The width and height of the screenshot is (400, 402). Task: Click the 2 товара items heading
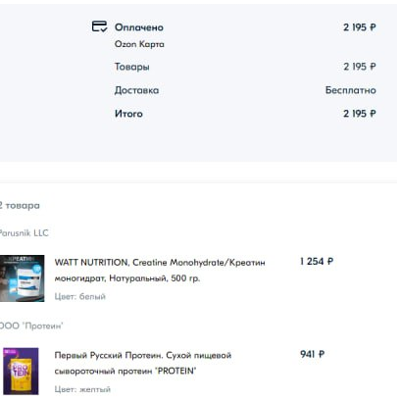coord(20,206)
